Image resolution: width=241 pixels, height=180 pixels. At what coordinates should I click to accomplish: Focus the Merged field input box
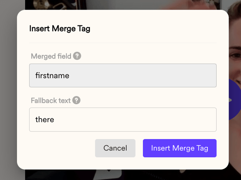pyautogui.click(x=123, y=76)
